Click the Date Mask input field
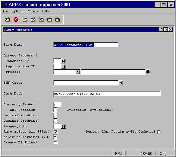The image size is (176, 157). click(107, 94)
